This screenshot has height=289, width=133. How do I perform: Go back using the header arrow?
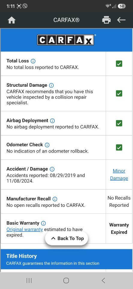point(121,20)
